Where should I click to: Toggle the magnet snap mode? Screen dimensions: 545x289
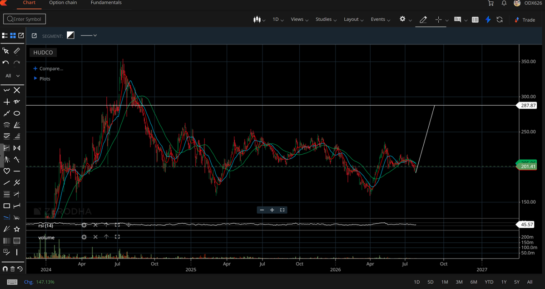(6, 269)
